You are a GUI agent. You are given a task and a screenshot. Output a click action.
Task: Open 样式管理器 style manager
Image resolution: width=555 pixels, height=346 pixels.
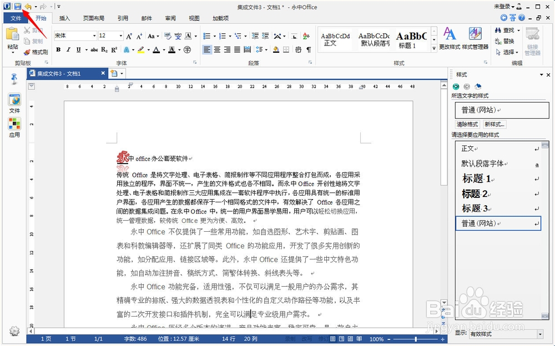coord(475,39)
